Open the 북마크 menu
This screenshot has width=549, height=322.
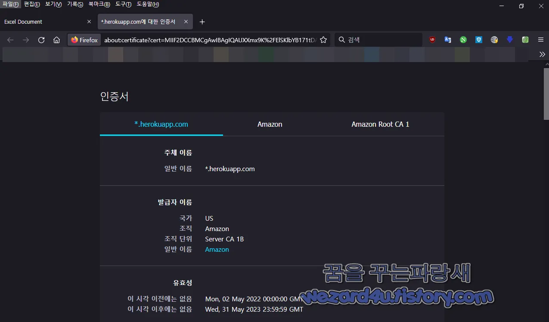pyautogui.click(x=99, y=4)
